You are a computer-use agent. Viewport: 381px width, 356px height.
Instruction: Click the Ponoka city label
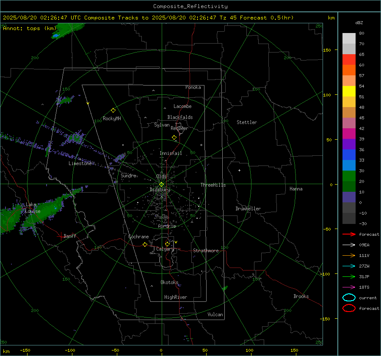tap(193, 87)
